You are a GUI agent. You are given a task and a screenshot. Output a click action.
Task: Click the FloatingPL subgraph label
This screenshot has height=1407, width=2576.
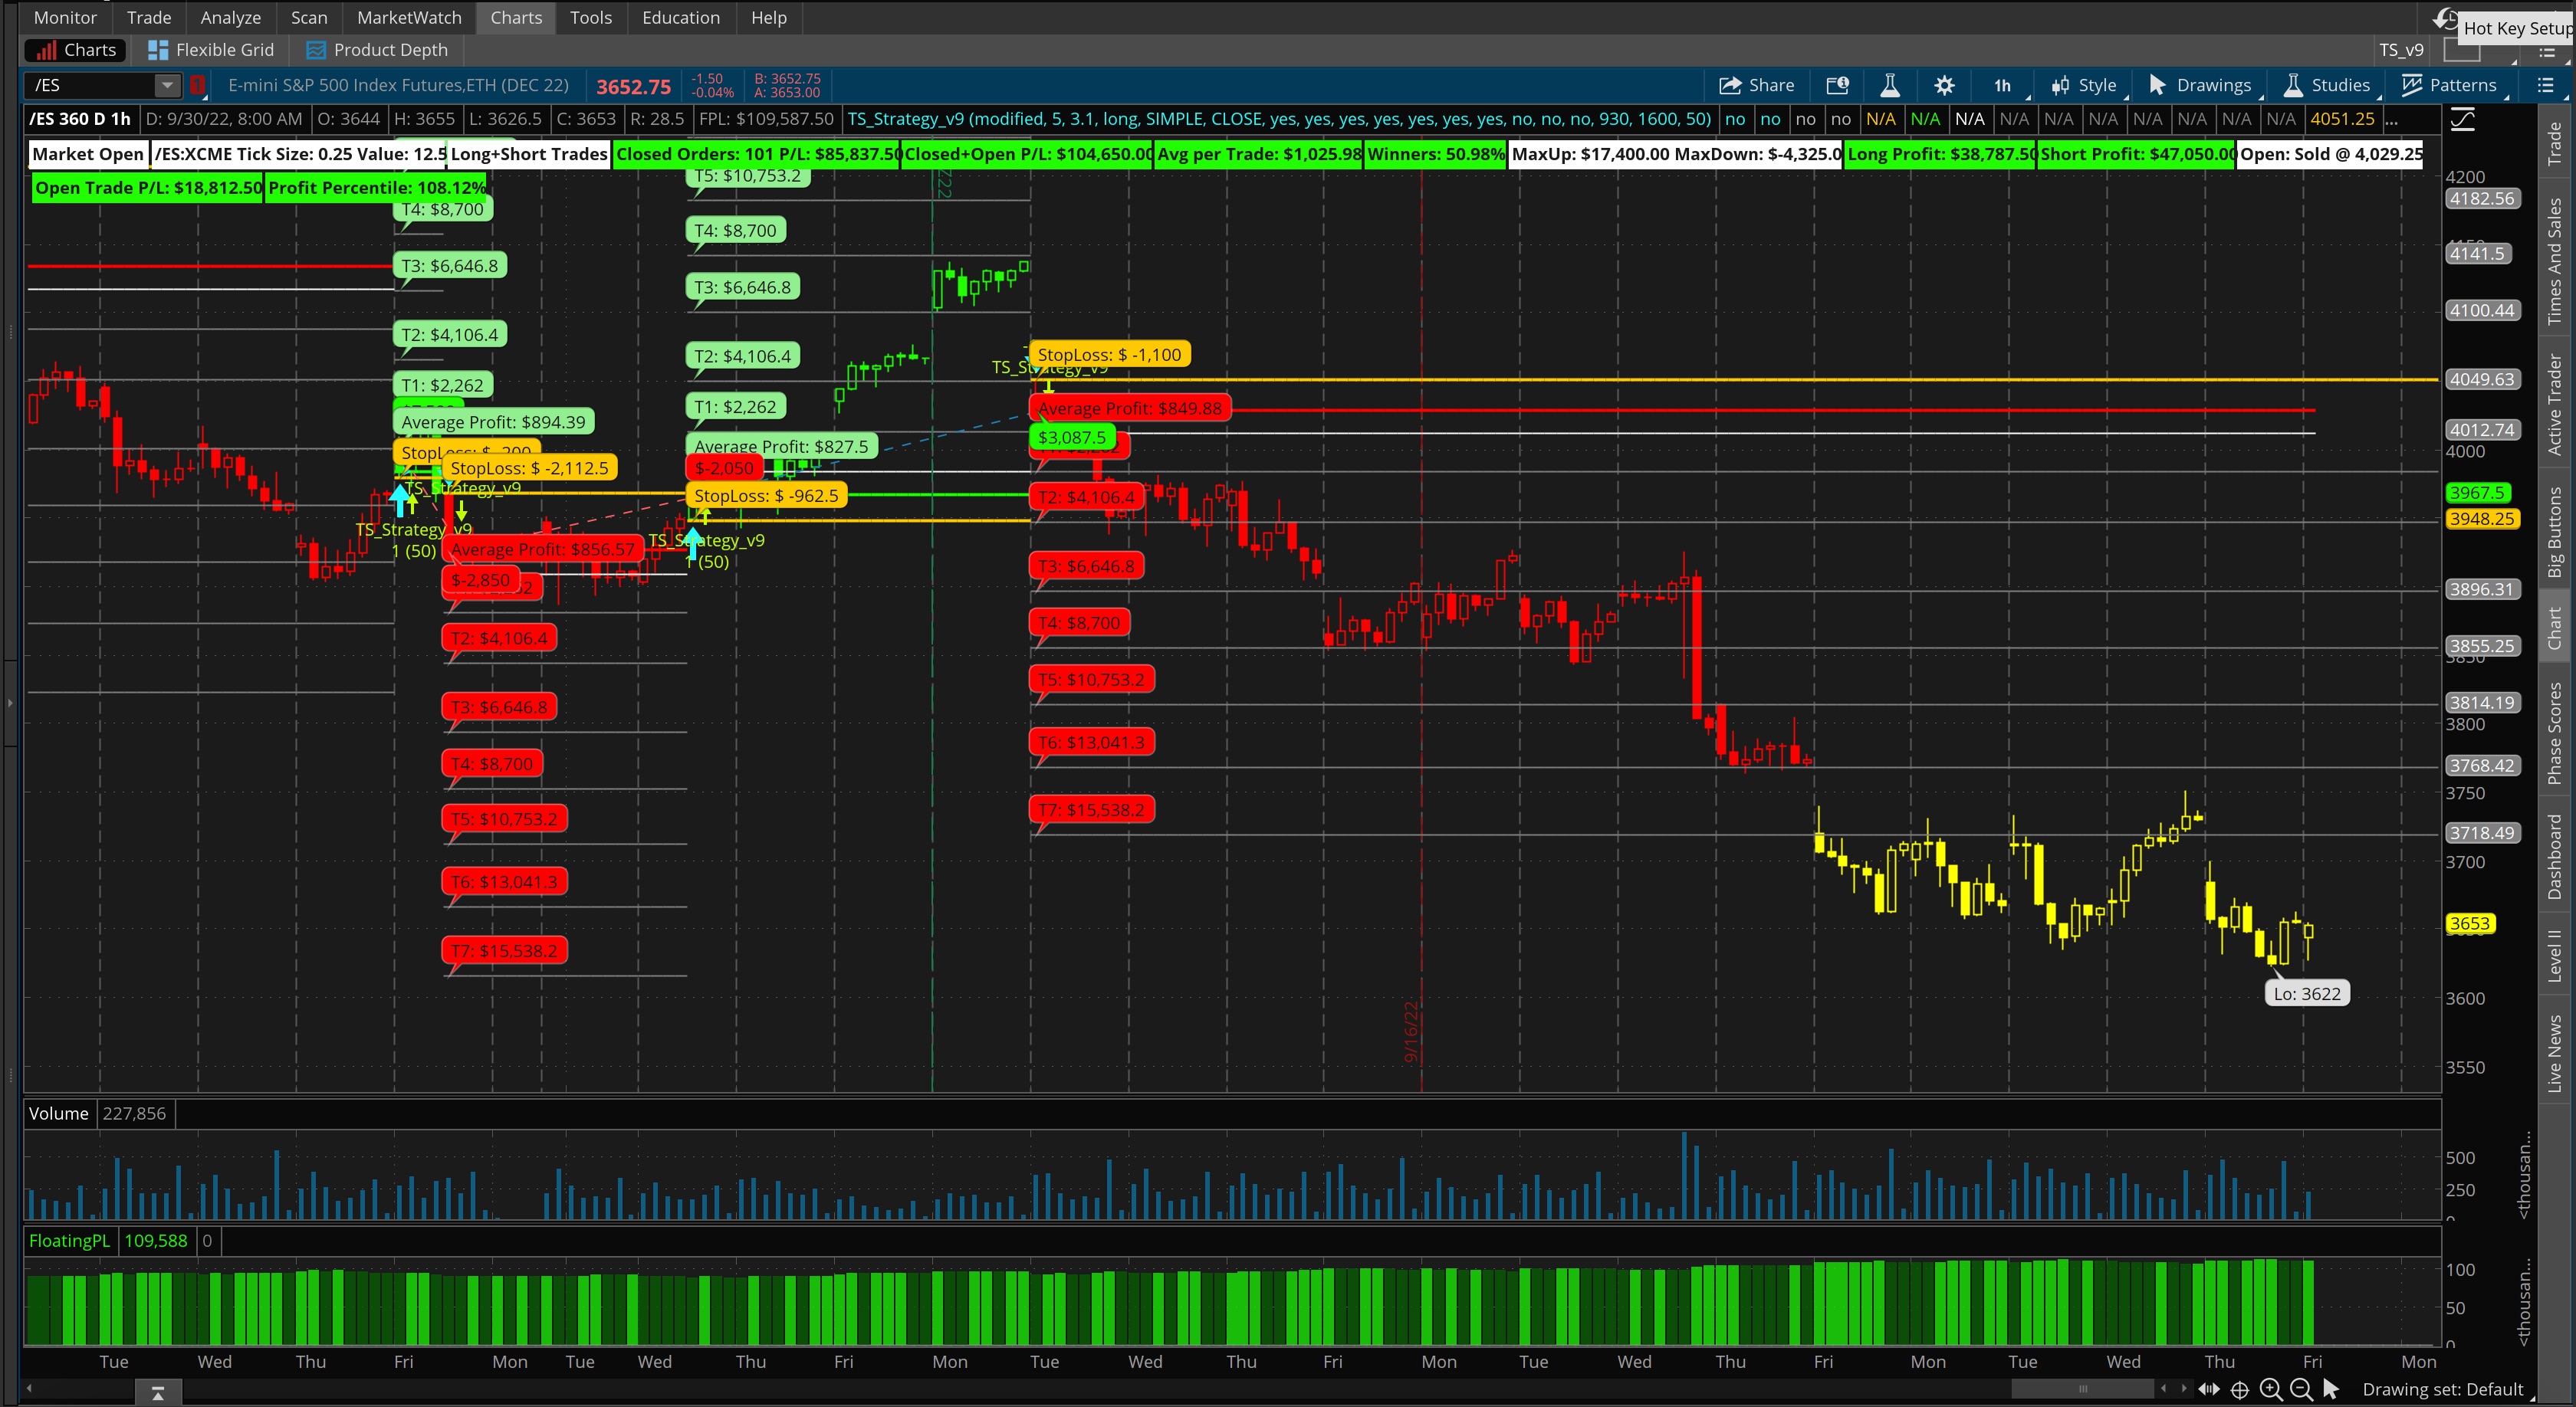tap(69, 1240)
